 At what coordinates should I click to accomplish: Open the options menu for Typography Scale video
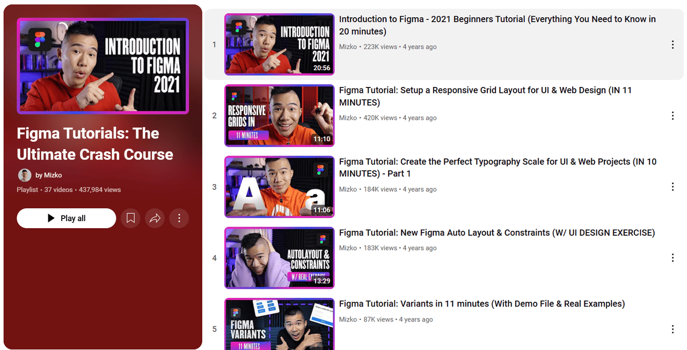(x=673, y=187)
